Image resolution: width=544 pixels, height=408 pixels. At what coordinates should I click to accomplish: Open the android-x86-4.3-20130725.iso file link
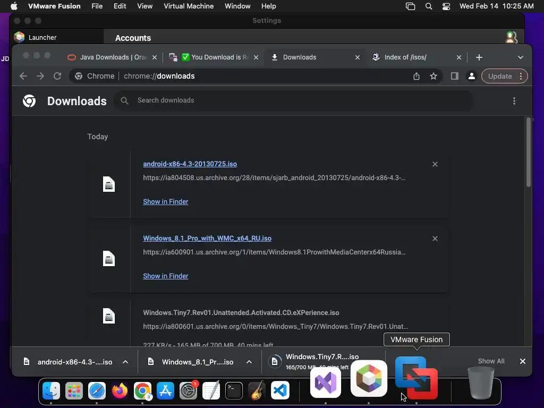[x=190, y=164]
